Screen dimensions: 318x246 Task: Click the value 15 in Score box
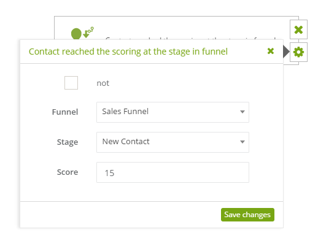tap(109, 173)
